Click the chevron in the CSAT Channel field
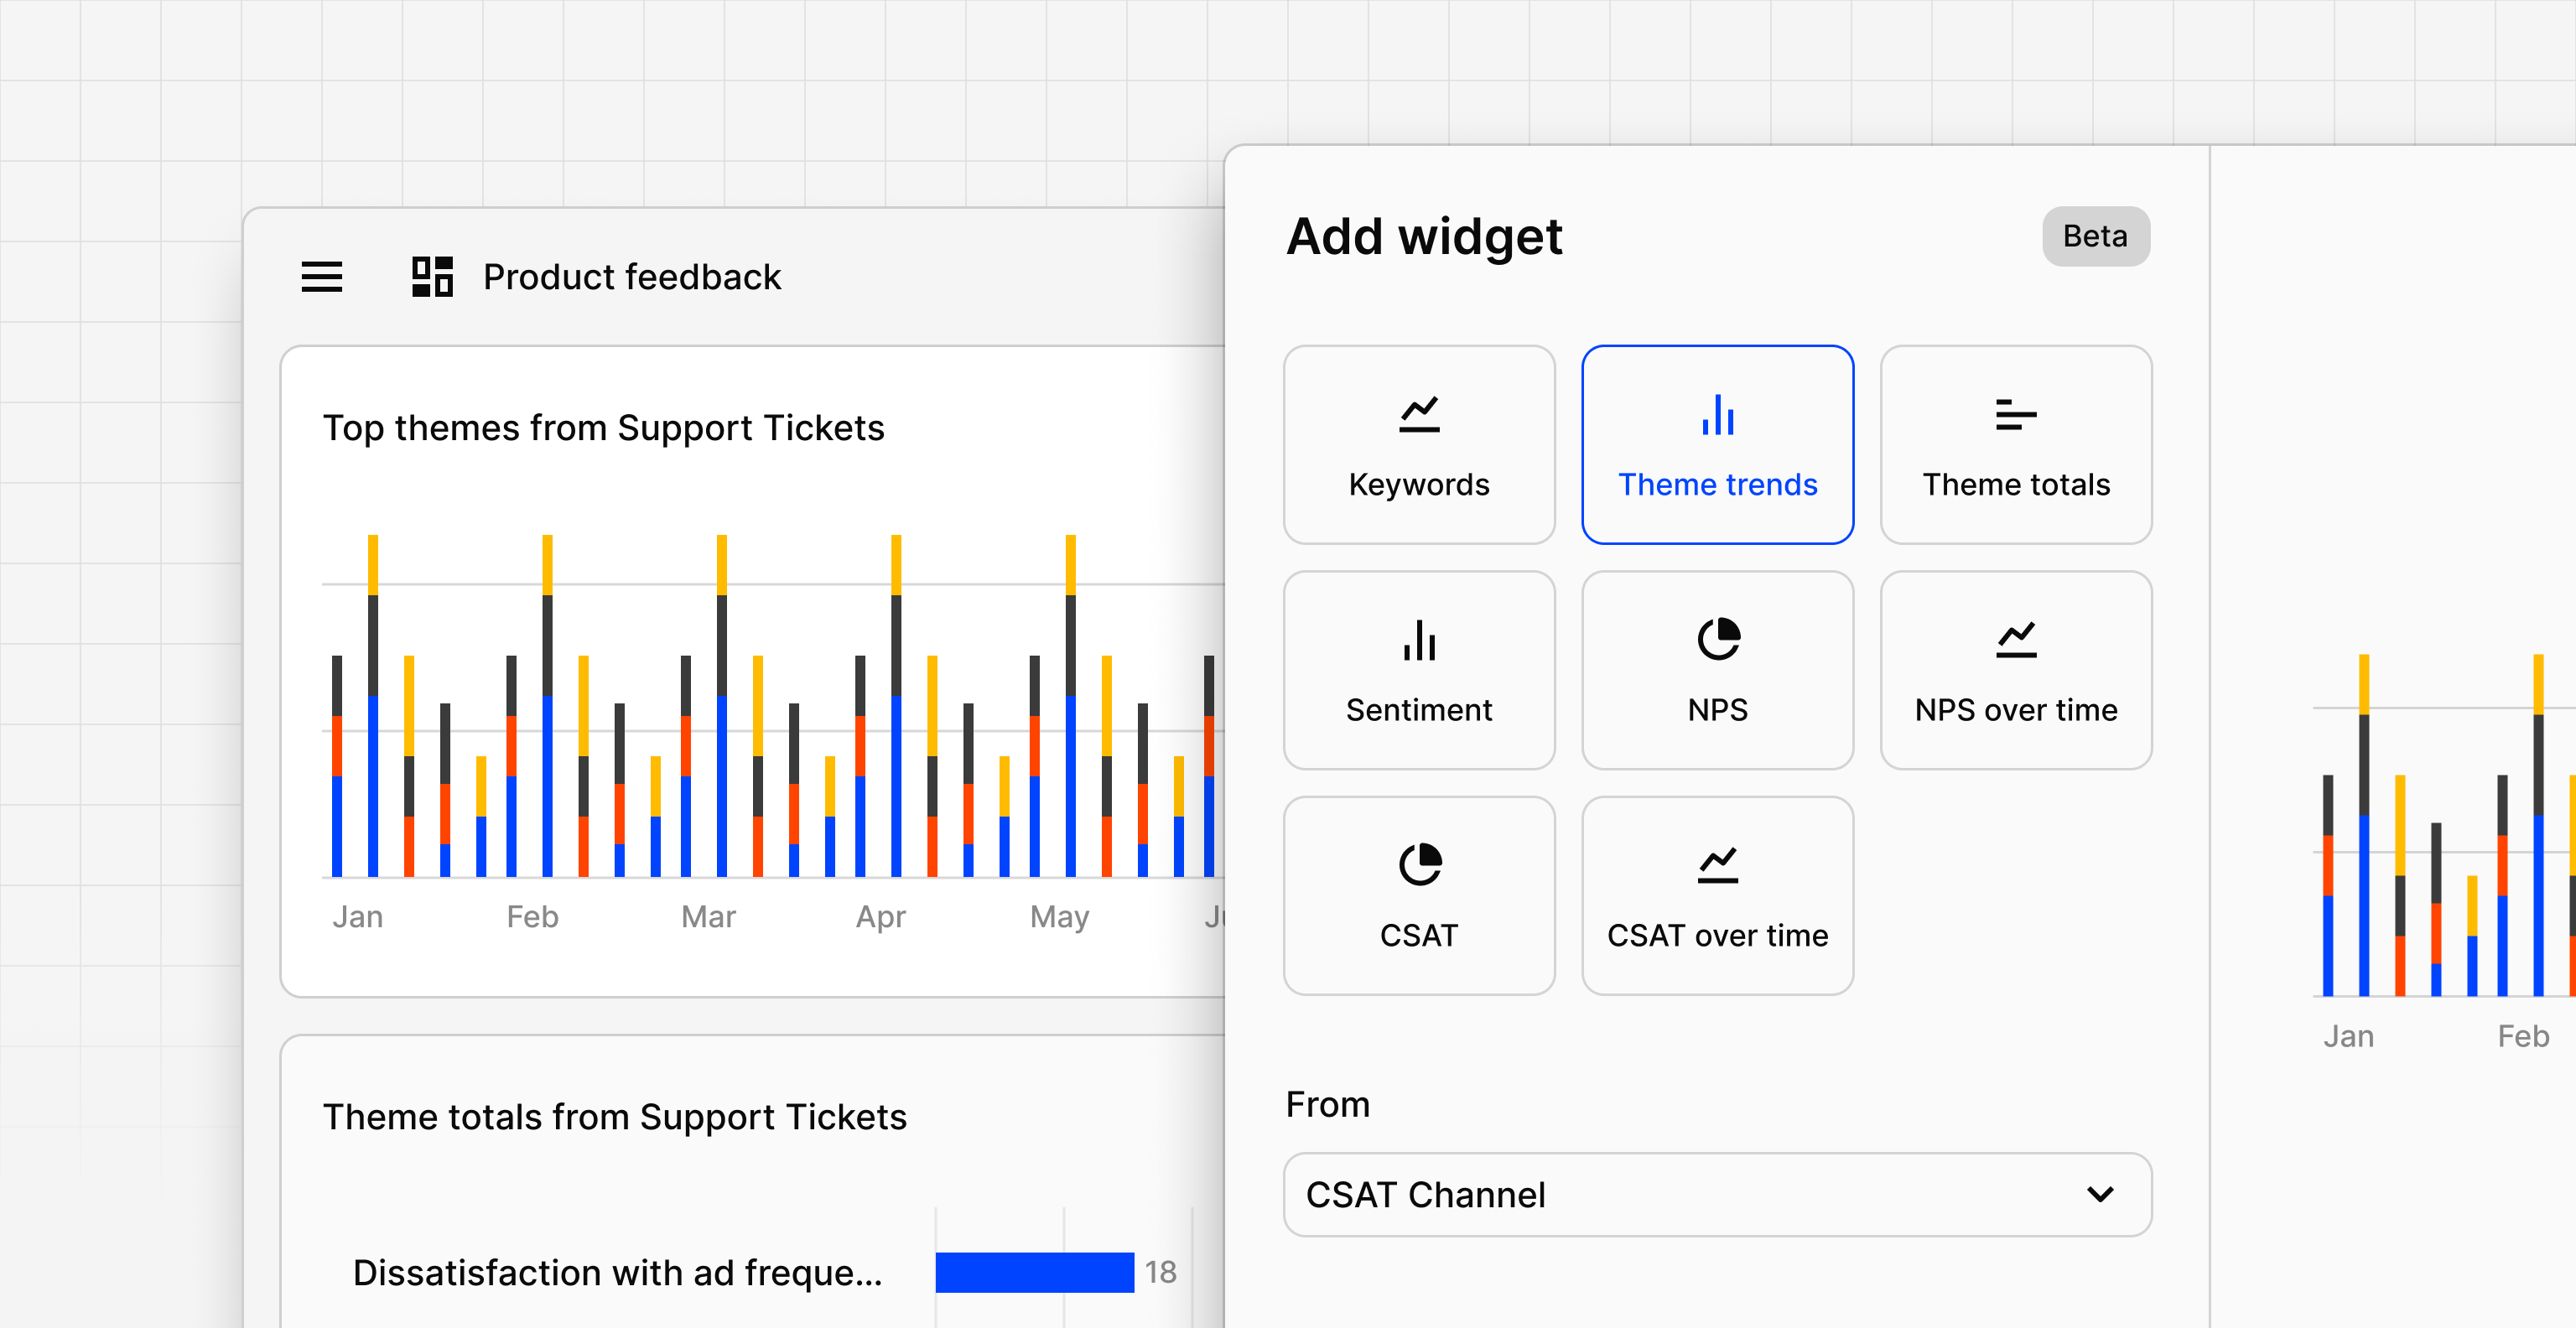The width and height of the screenshot is (2576, 1328). point(2100,1194)
